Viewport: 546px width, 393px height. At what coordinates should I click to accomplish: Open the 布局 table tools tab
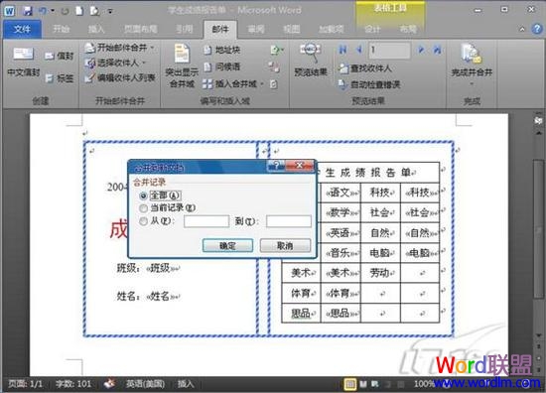408,29
